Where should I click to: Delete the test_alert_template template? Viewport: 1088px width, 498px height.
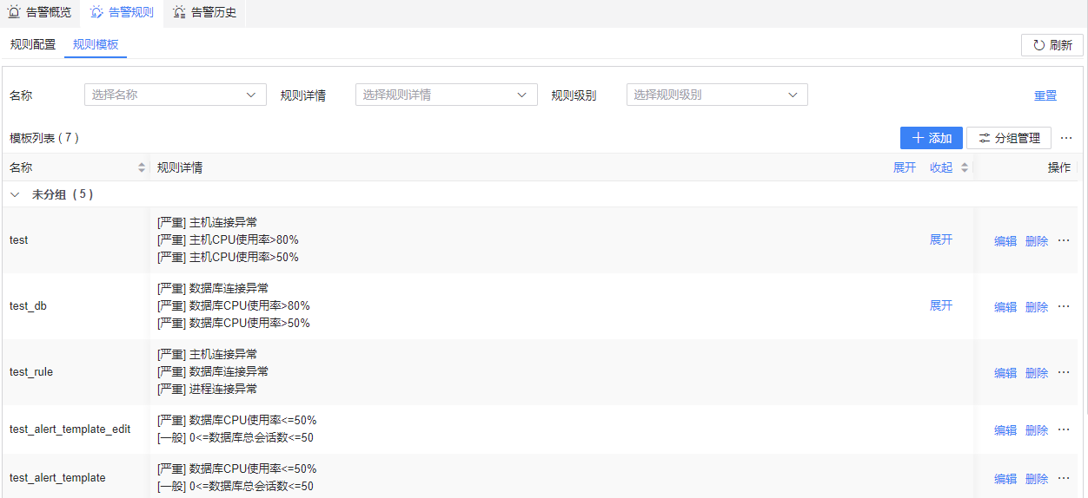pyautogui.click(x=1037, y=479)
